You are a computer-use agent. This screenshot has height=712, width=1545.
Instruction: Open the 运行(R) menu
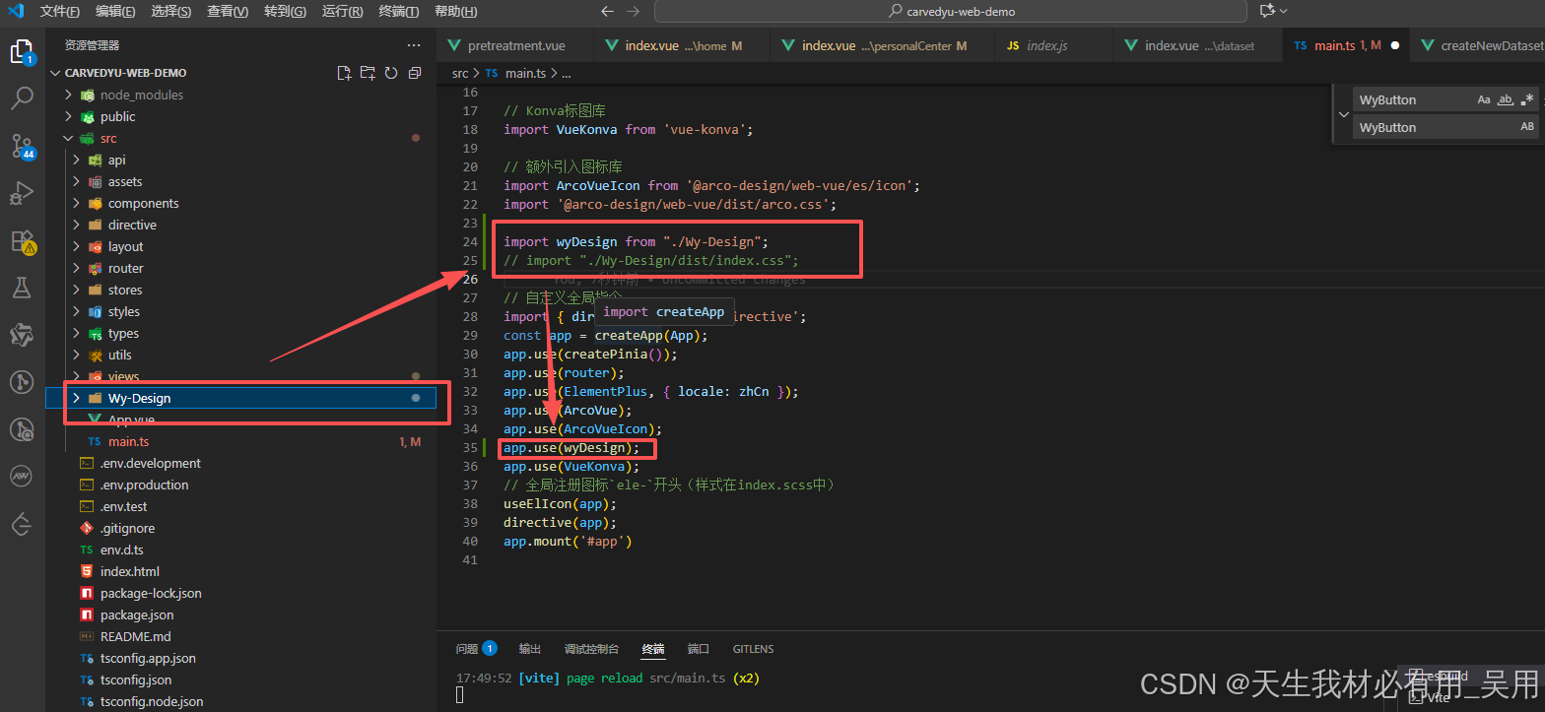click(343, 12)
